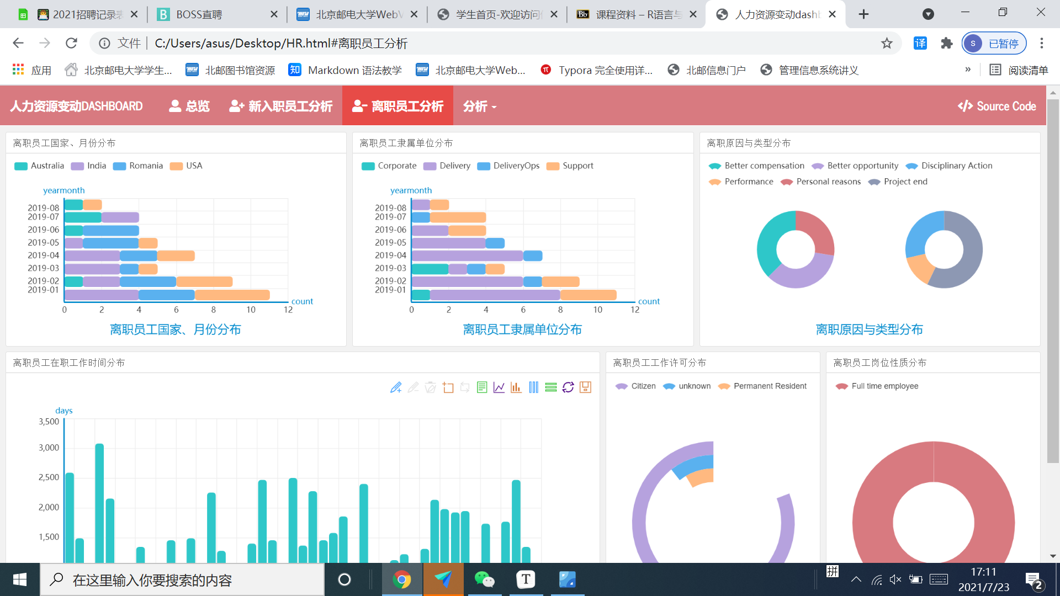Open Chrome tab search dropdown

tap(928, 14)
